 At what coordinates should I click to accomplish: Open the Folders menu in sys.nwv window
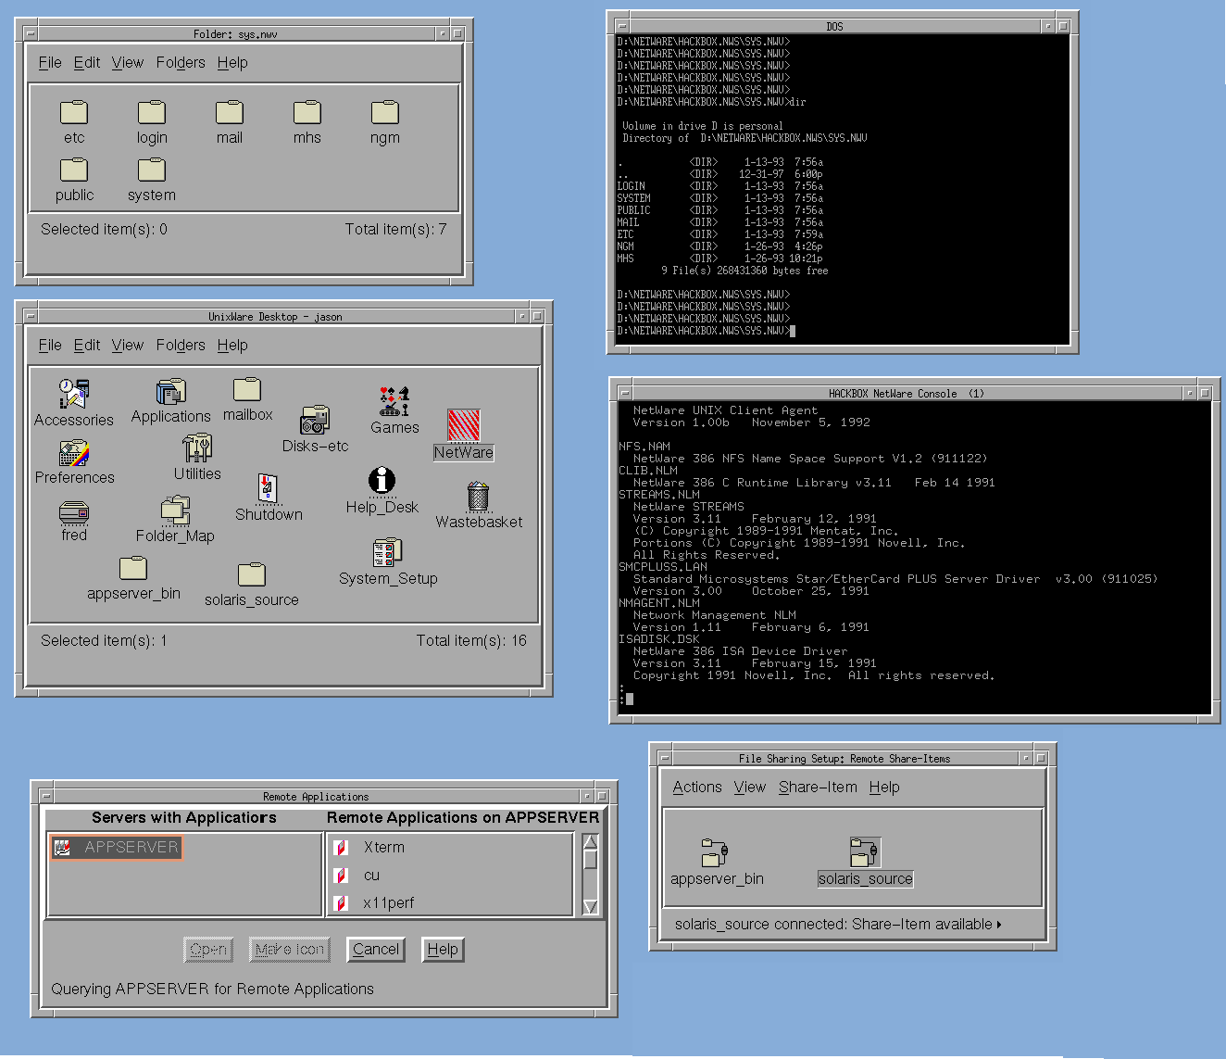181,63
